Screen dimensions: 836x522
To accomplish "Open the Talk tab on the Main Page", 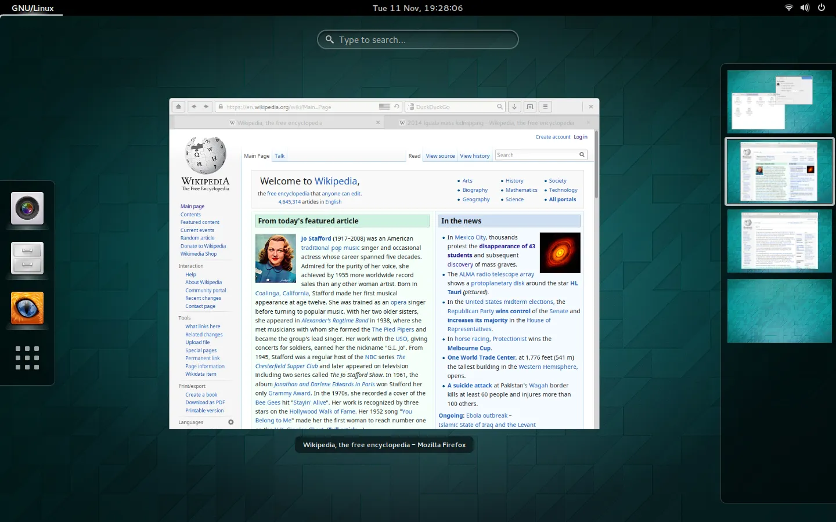I will (x=279, y=155).
